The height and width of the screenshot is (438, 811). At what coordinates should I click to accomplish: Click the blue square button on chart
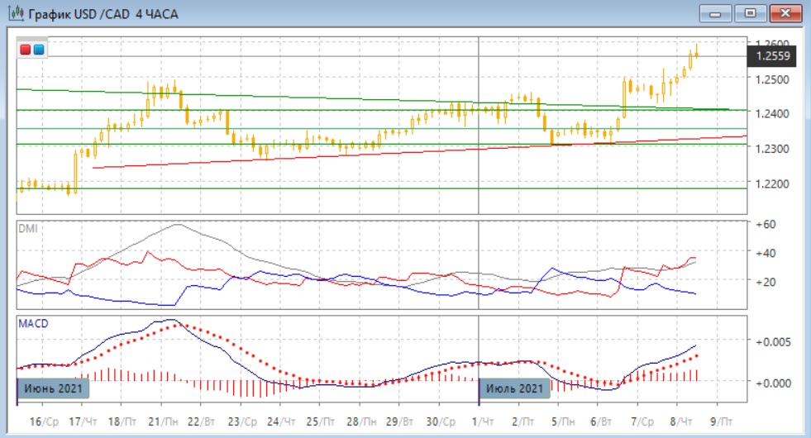(38, 50)
